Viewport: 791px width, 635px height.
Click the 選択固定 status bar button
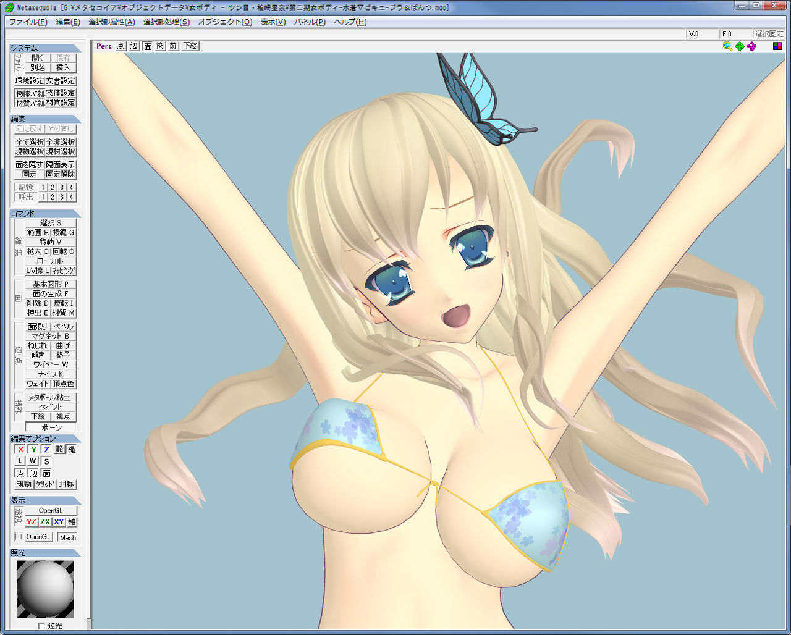point(769,34)
